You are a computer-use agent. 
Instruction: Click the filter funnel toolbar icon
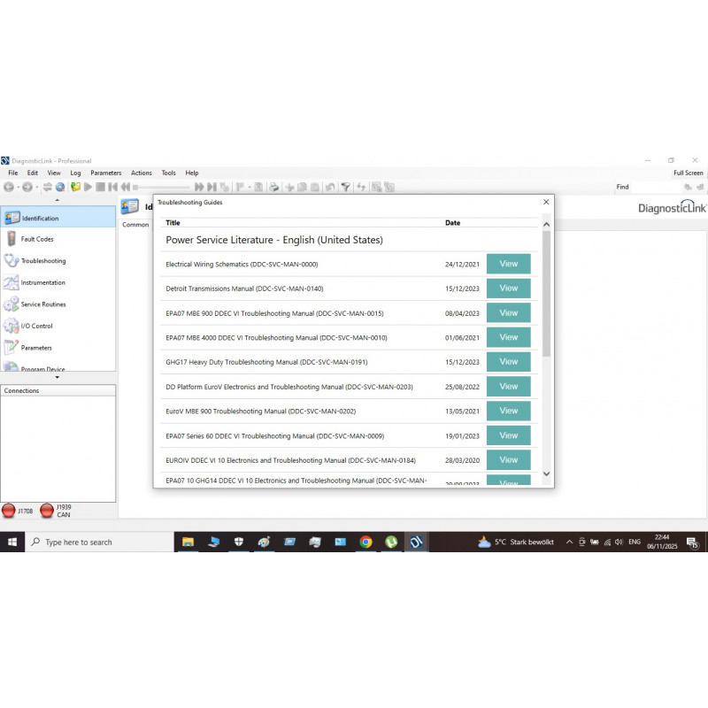click(345, 187)
